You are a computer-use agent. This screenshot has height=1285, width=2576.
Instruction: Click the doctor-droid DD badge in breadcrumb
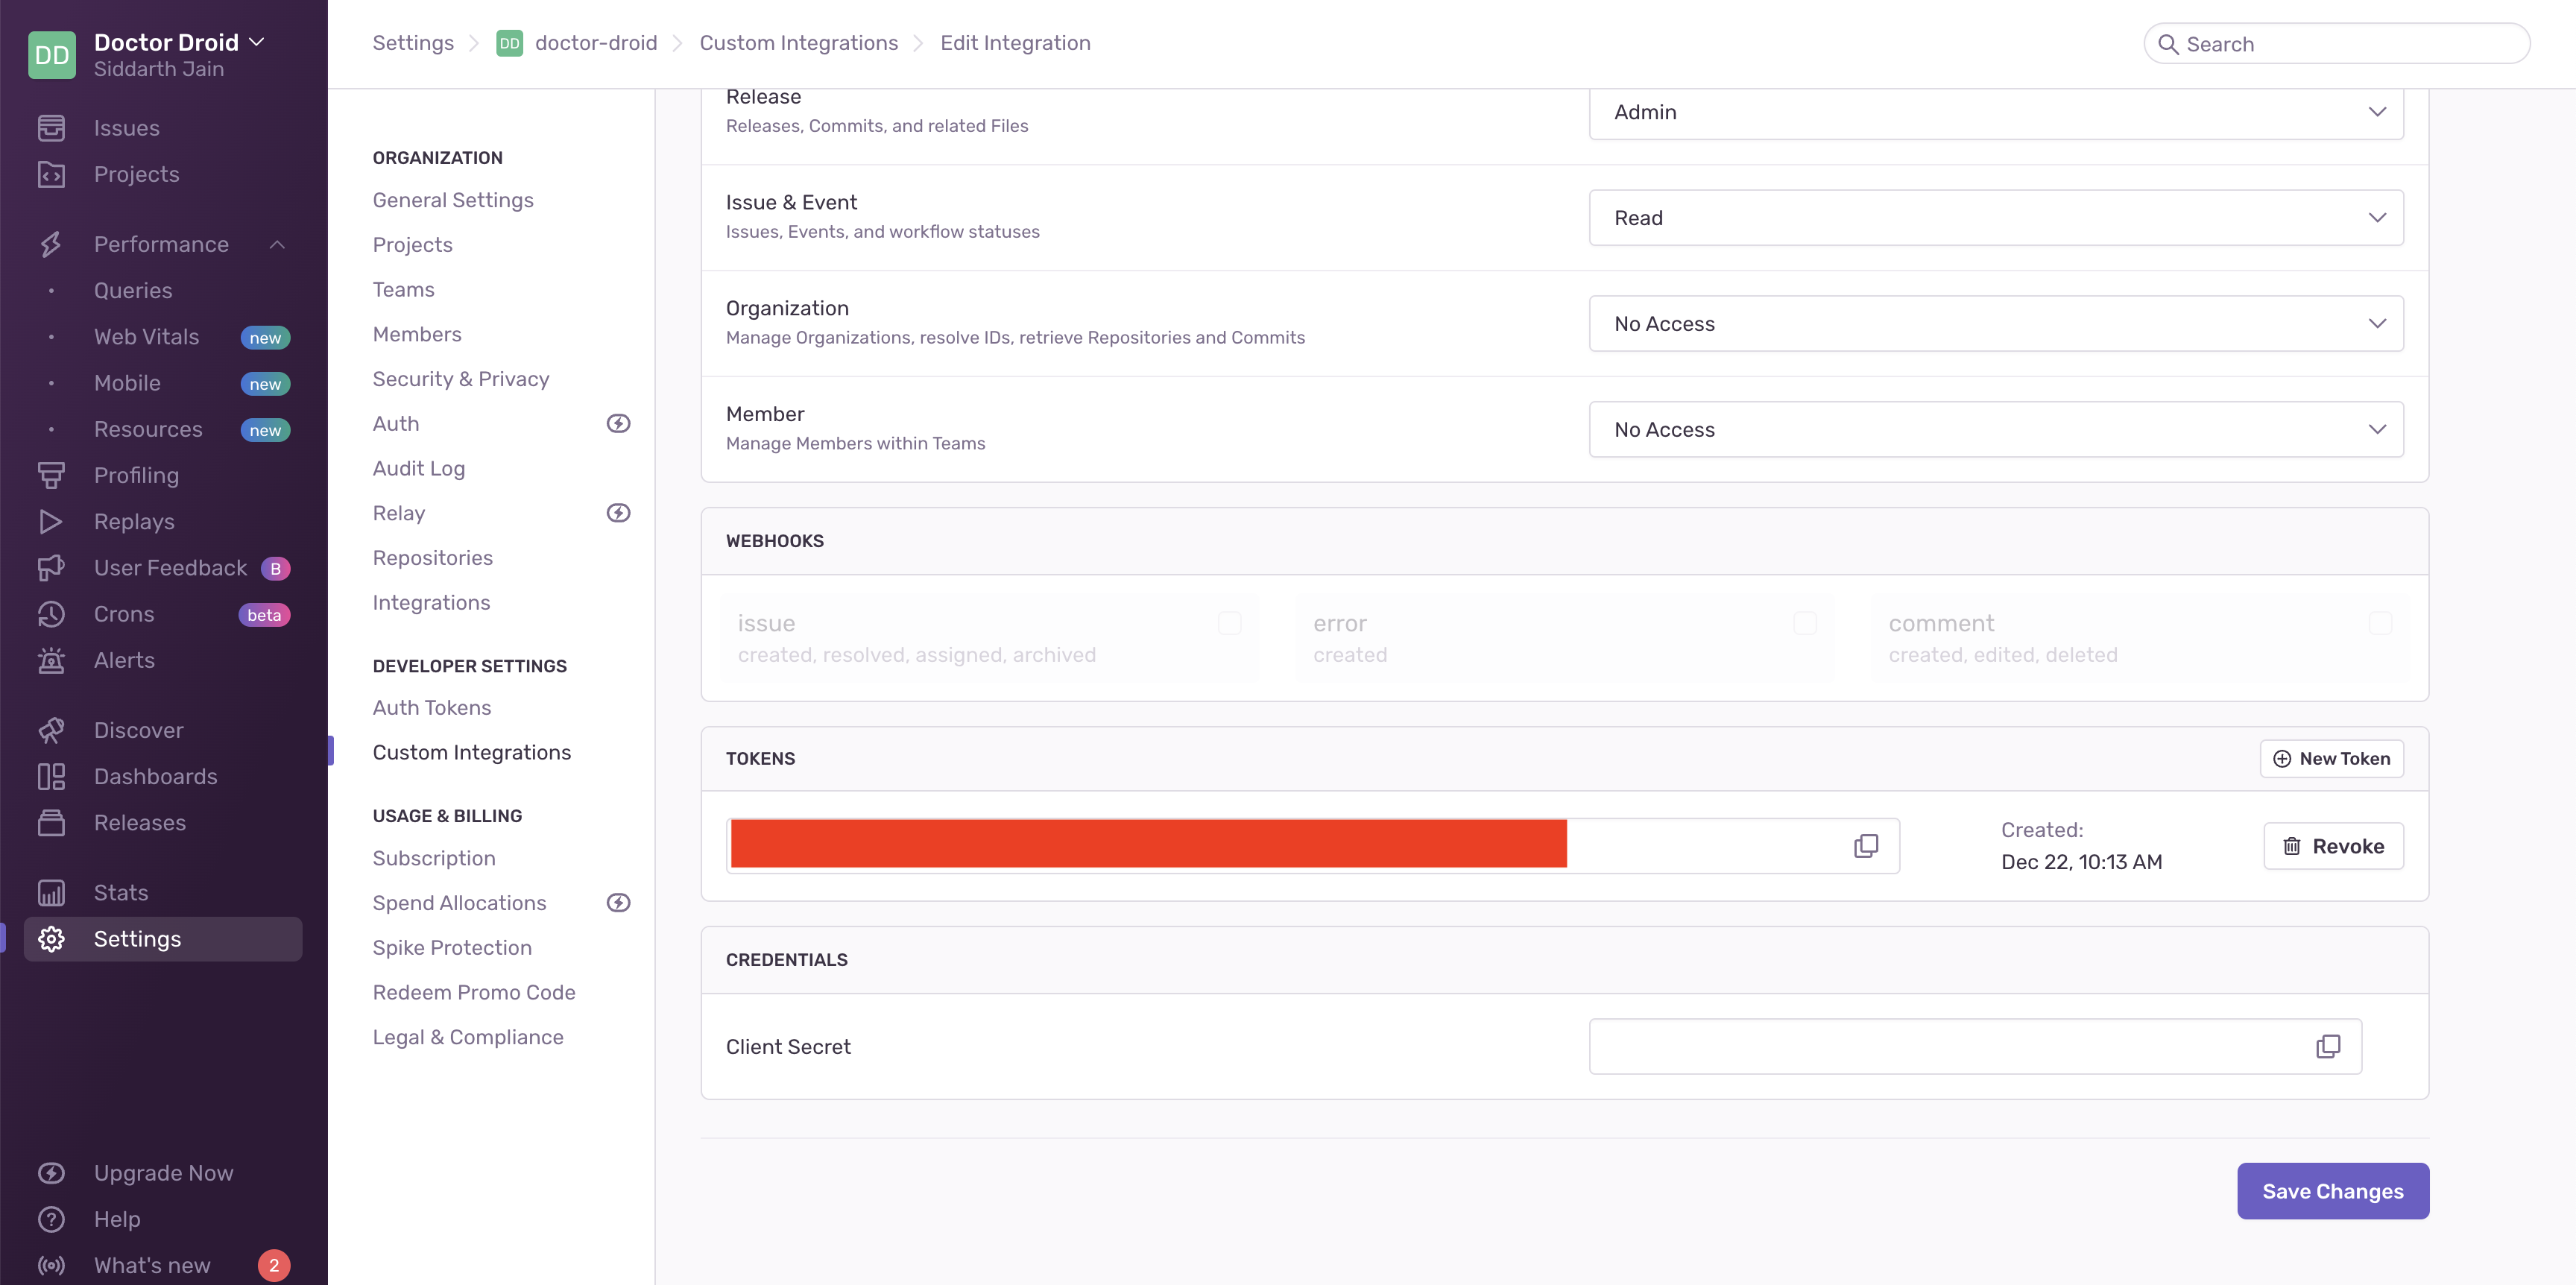(509, 43)
